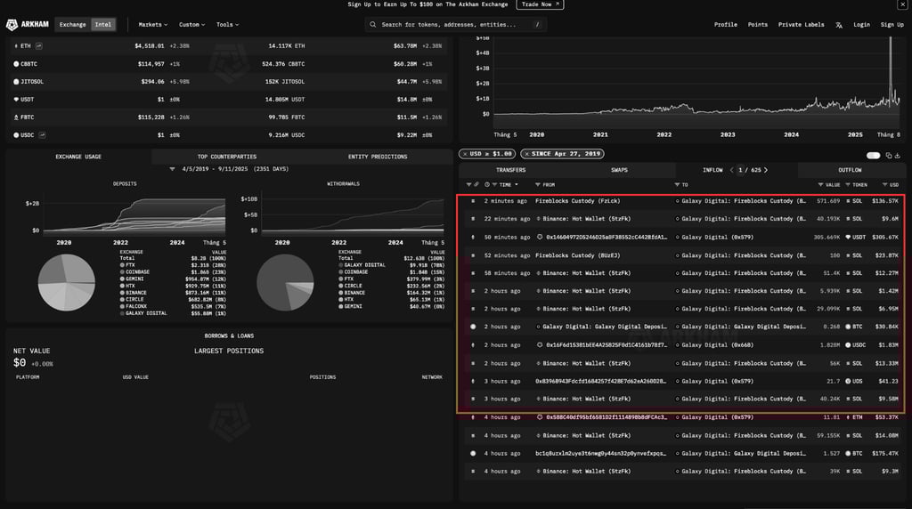
Task: Click the 2025 spike in the balance chart
Action: point(891,69)
